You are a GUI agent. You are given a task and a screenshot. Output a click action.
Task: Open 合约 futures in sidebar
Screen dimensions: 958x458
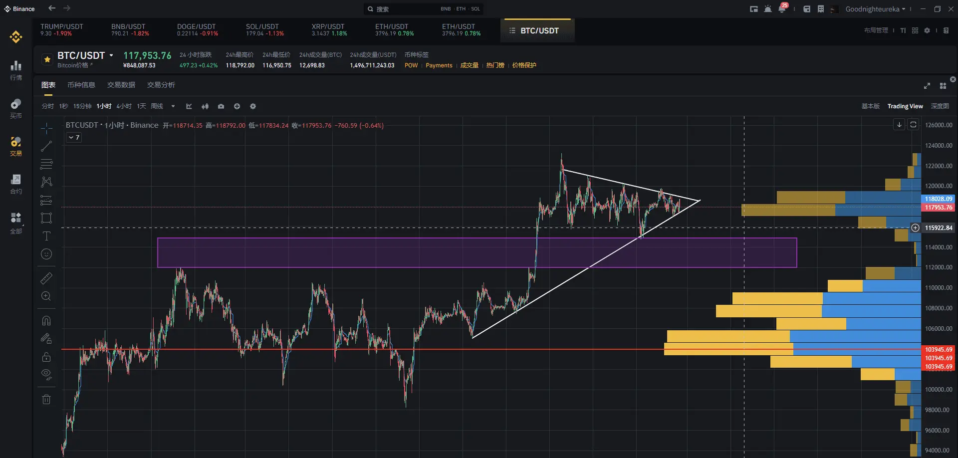click(16, 184)
